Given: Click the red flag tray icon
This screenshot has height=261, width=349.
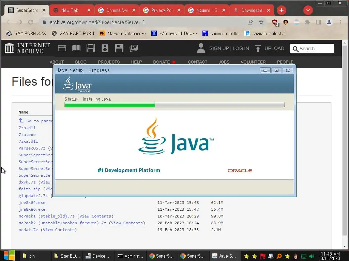Looking at the screenshot, I should point(263,256).
